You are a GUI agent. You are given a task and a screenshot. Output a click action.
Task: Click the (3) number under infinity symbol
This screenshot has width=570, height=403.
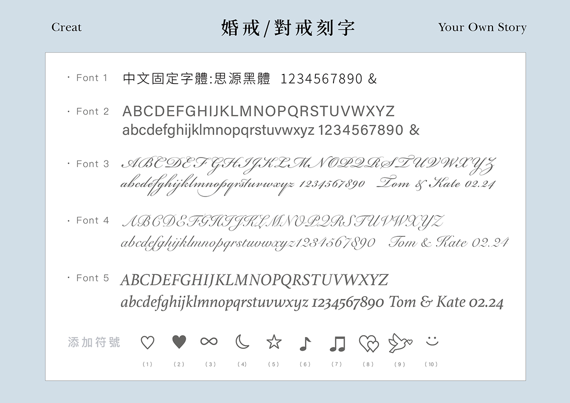[210, 364]
